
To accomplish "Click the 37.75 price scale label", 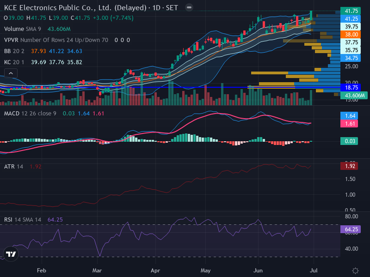I will (351, 42).
